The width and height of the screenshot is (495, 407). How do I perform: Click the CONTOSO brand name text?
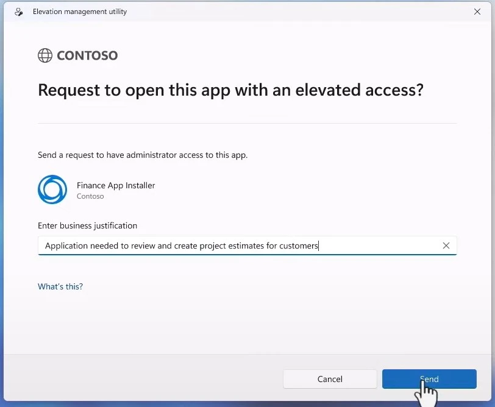click(x=87, y=55)
